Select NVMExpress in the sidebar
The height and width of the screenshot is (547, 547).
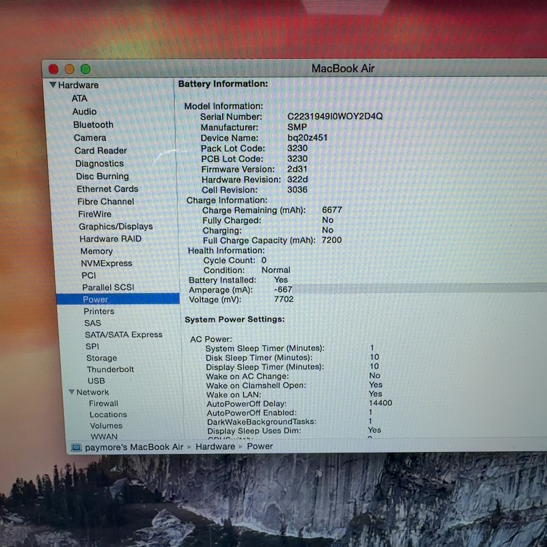click(107, 263)
